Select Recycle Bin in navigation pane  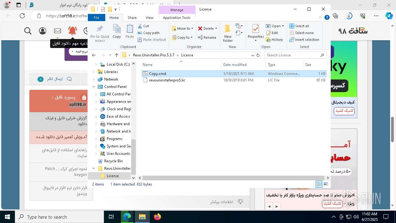(113, 161)
